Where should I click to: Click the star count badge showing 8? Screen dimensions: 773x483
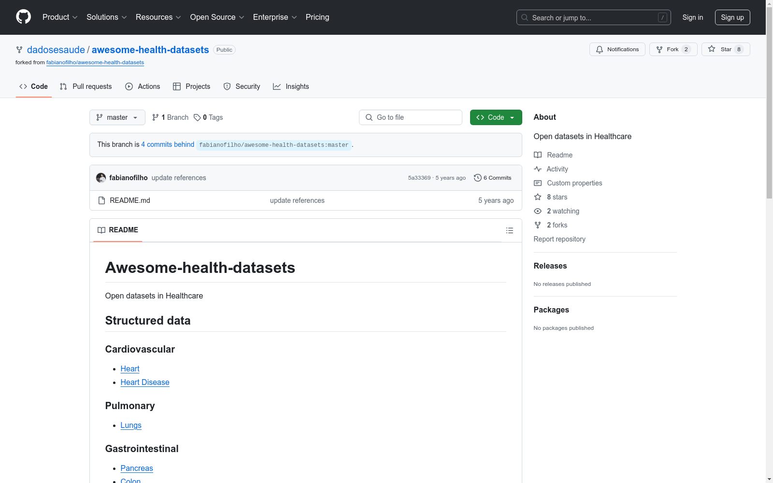pos(739,49)
